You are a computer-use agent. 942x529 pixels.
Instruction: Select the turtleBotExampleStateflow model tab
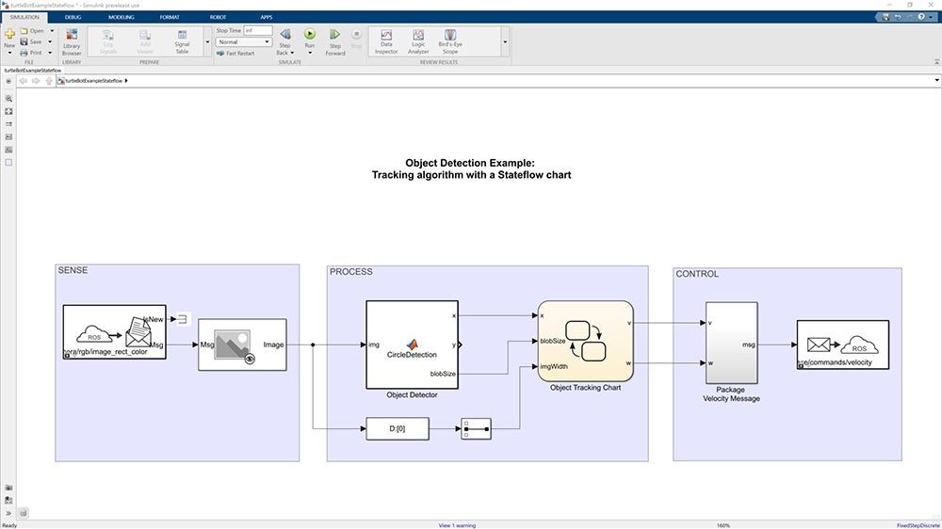[33, 71]
